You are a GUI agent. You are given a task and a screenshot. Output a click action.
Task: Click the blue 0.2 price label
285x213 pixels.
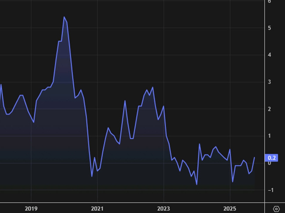tap(272, 158)
